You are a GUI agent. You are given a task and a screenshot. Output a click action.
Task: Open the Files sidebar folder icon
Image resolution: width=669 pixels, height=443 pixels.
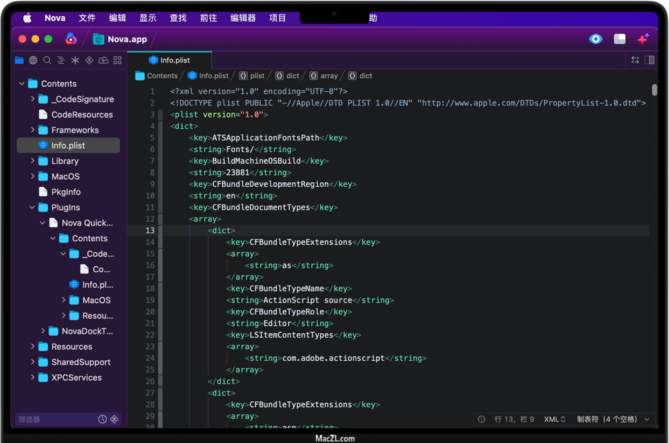click(x=19, y=60)
